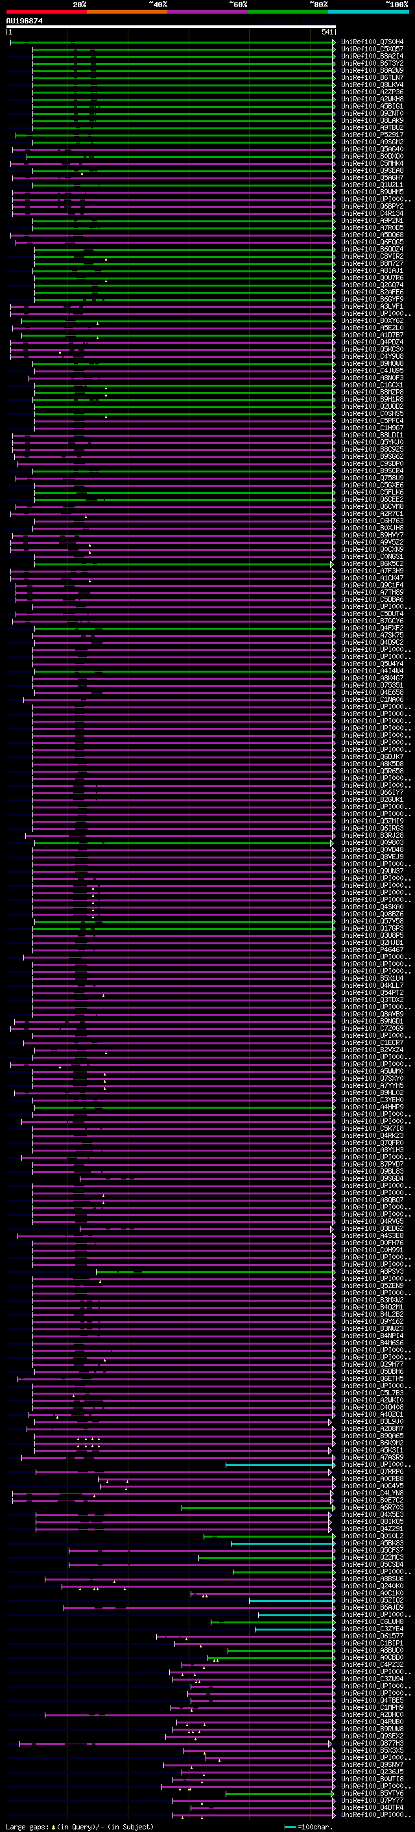Select the UniRef100_Q1W2L1 label
Viewport: 415px width, 1832px height.
(x=372, y=185)
